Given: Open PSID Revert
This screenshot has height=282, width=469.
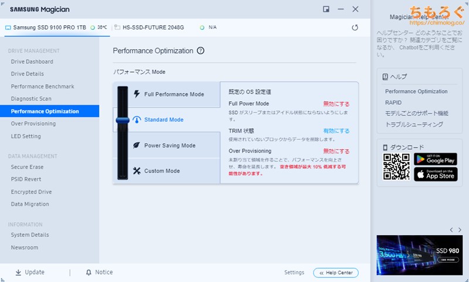Looking at the screenshot, I should click(26, 180).
